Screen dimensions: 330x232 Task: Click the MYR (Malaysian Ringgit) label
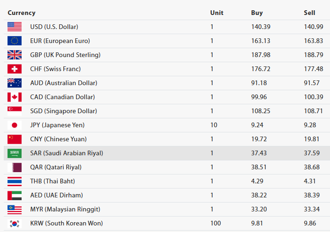[65, 209]
